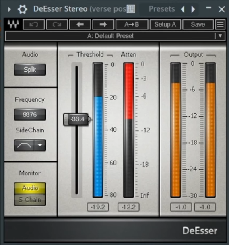Reset the -19.2 threshold peak readout
Viewport: 229px width, 245px height.
tap(98, 207)
